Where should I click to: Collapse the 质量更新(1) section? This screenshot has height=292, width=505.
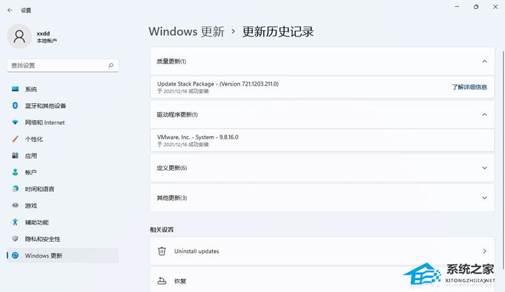tap(484, 62)
